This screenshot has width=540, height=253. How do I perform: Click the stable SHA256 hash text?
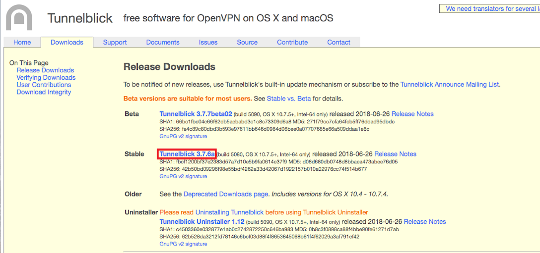click(x=264, y=169)
